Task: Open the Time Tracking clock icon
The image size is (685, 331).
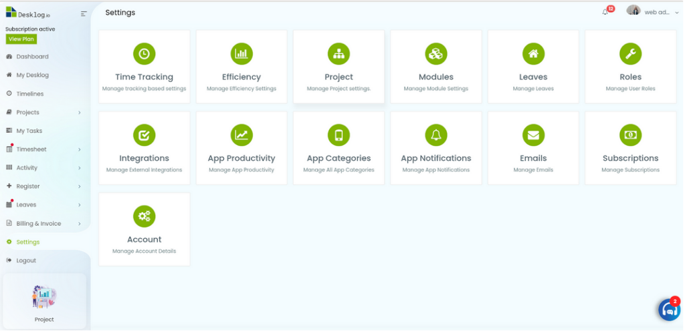Action: pyautogui.click(x=144, y=54)
